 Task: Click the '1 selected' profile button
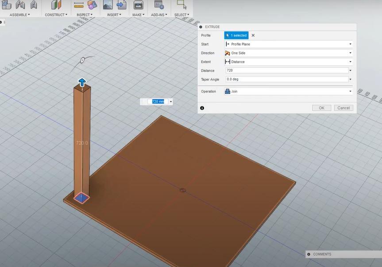click(236, 35)
